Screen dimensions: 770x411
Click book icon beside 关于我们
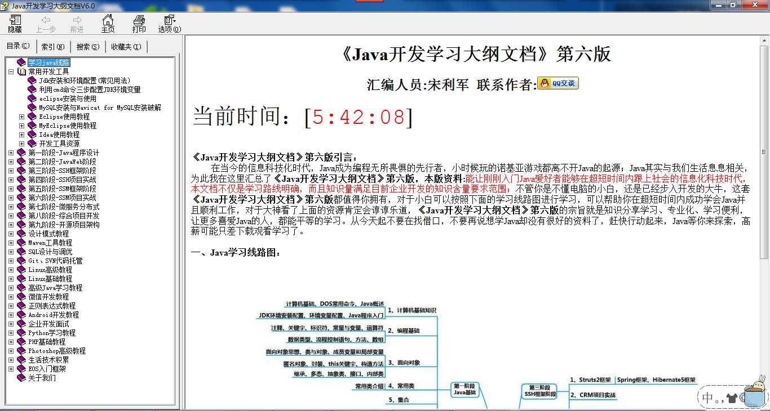pyautogui.click(x=21, y=378)
